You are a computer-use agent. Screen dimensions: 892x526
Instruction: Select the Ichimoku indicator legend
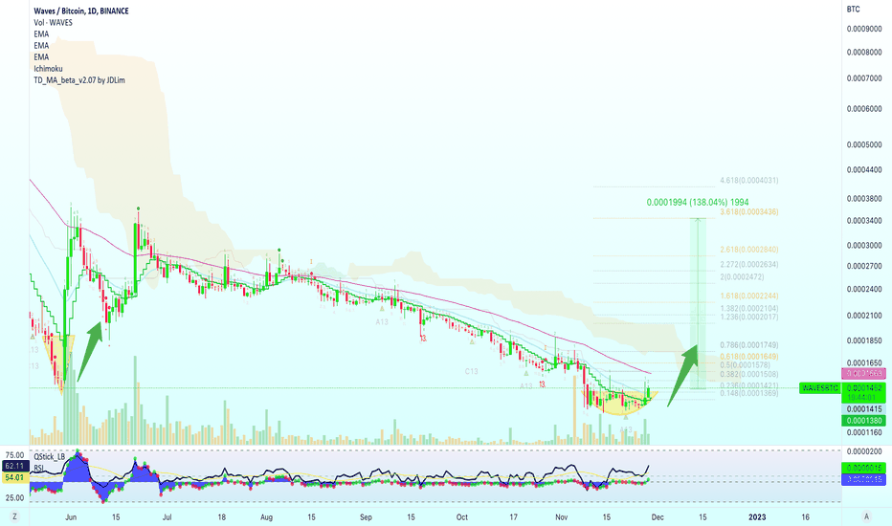pos(48,69)
